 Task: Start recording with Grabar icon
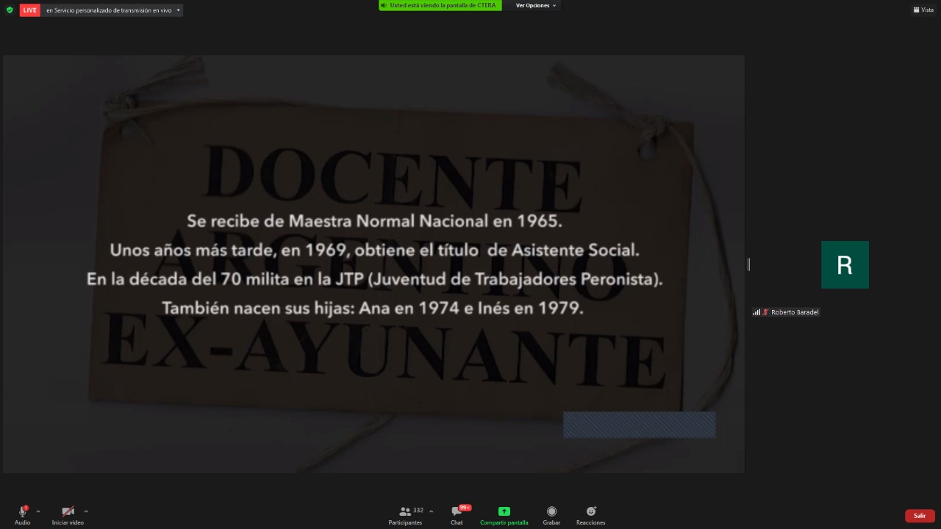point(551,511)
